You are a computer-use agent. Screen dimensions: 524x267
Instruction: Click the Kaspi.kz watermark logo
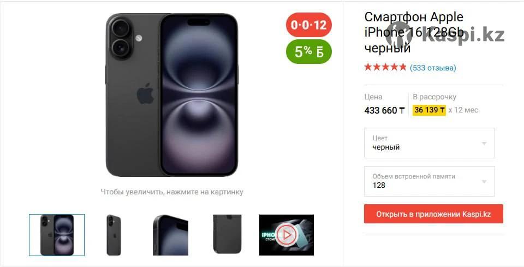(445, 35)
